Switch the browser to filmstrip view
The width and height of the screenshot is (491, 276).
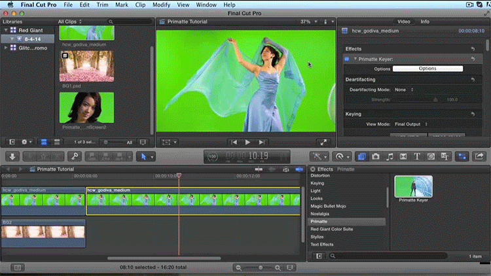(44, 142)
